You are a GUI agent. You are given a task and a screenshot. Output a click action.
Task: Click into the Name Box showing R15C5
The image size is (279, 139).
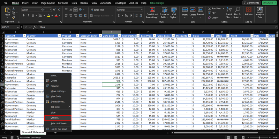click(9, 27)
